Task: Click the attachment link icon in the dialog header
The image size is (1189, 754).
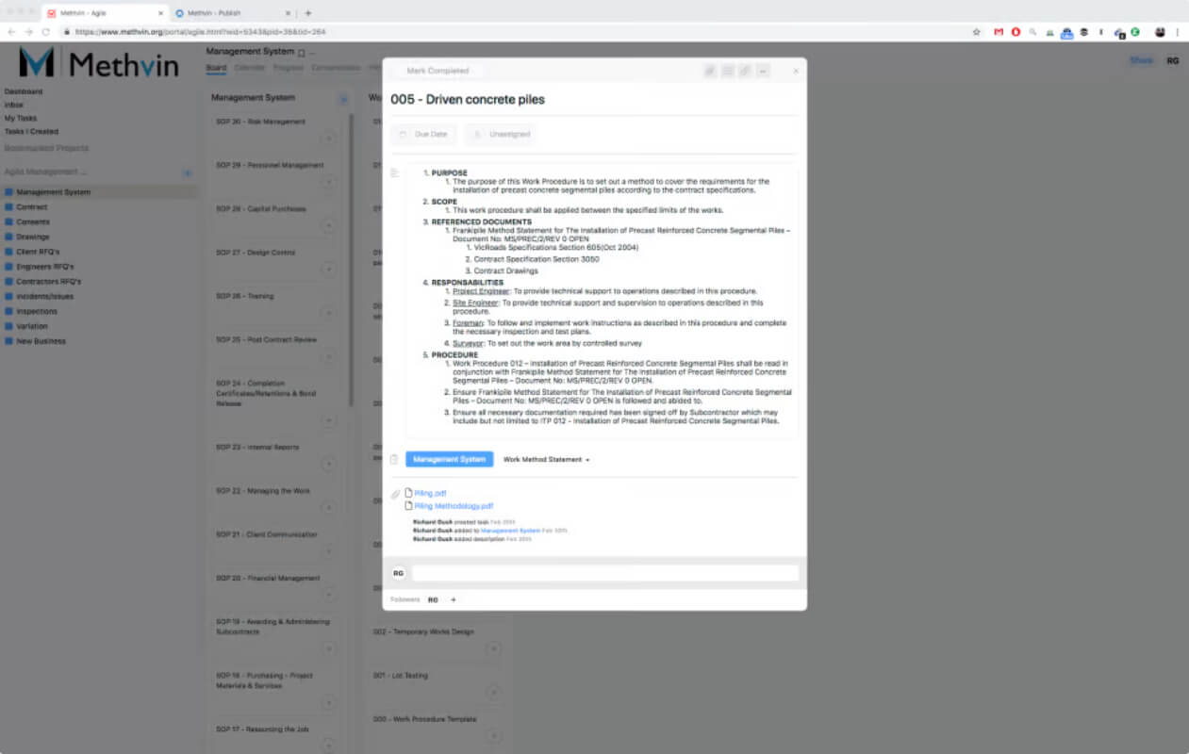Action: tap(745, 71)
